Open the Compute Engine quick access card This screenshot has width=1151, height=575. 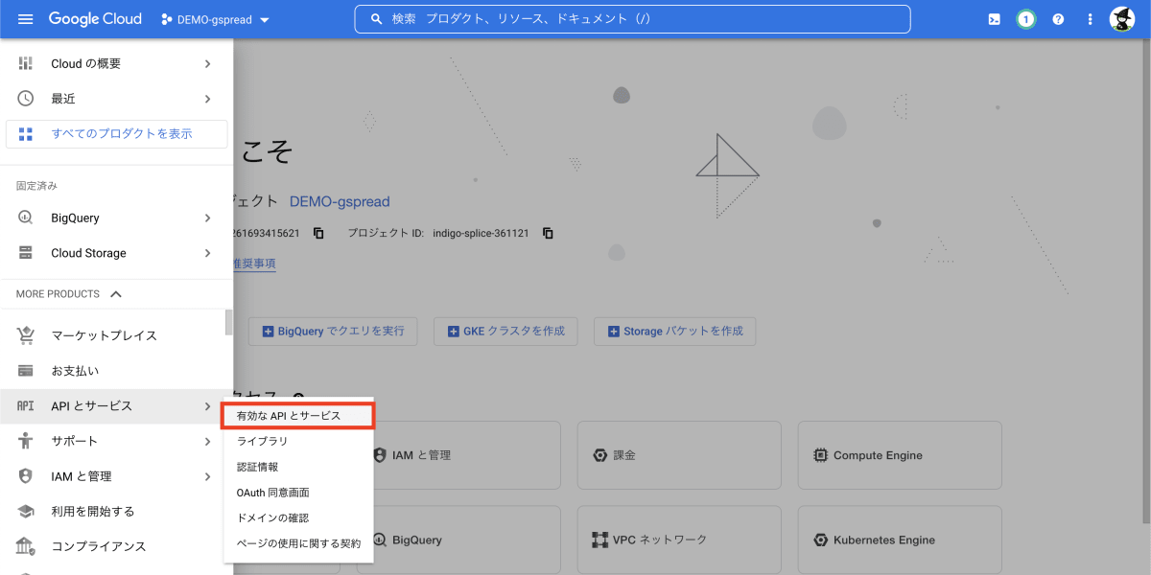click(900, 455)
